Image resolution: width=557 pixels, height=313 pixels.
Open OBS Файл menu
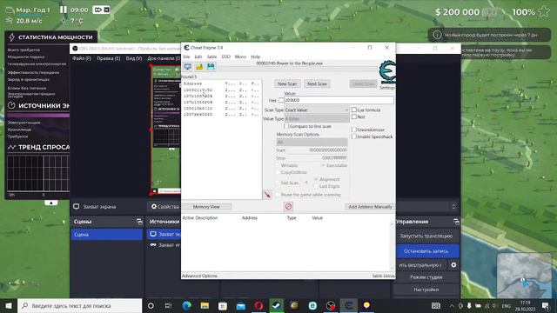point(82,58)
